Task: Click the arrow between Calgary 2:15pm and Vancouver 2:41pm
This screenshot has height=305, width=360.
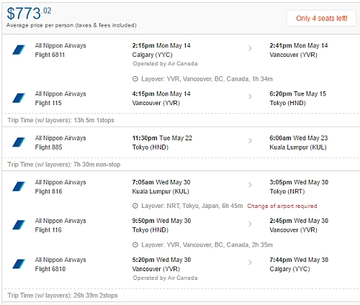Action: [x=251, y=48]
